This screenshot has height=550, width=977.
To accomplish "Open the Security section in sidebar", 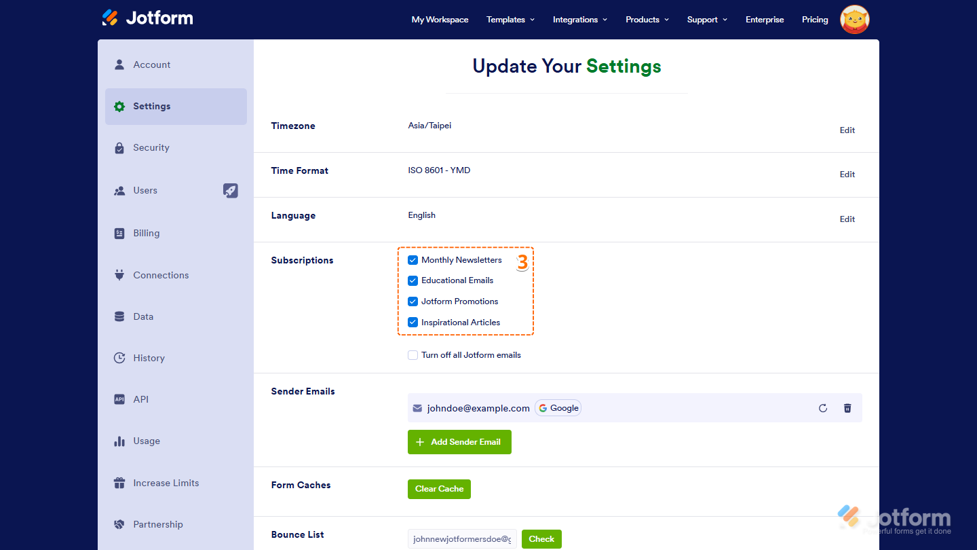I will tap(151, 147).
